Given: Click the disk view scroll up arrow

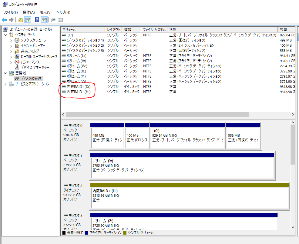Looking at the screenshot, I should (x=293, y=122).
